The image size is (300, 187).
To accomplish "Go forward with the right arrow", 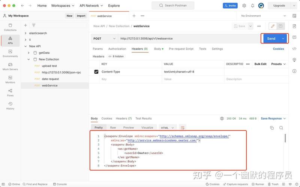I will point(30,6).
